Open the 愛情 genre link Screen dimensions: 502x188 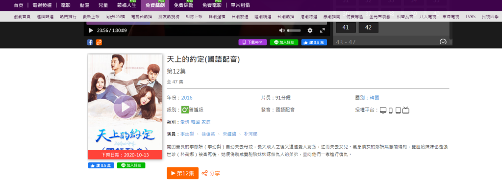click(x=185, y=122)
